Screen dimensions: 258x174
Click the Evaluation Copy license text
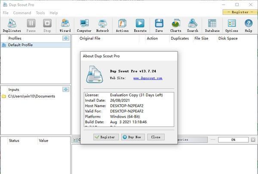click(136, 95)
